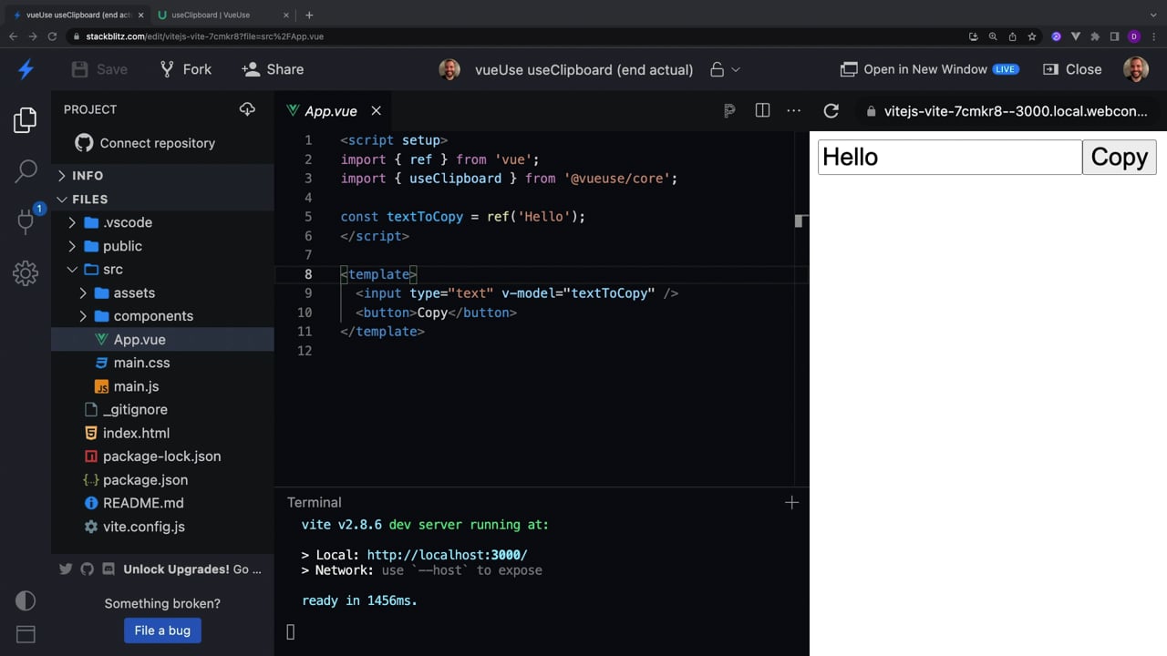Open package-lock.json file
The width and height of the screenshot is (1167, 656).
162,456
